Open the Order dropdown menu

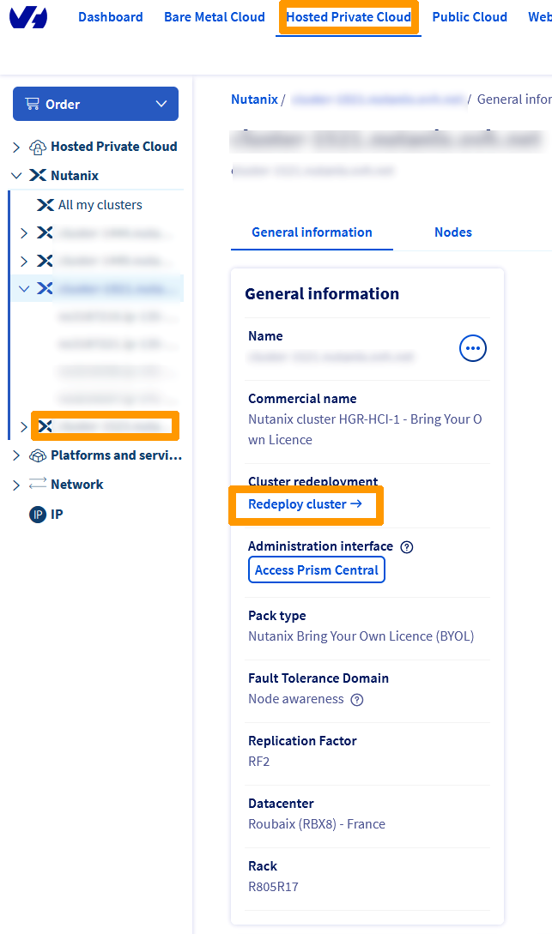click(x=160, y=103)
